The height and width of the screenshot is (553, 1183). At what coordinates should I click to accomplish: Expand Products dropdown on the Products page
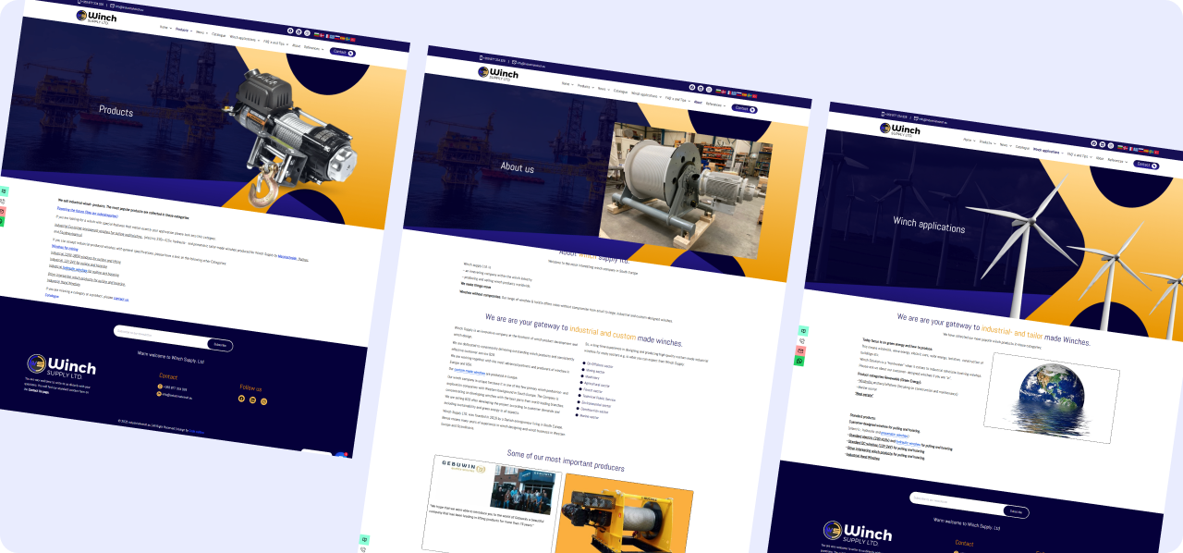(x=182, y=30)
